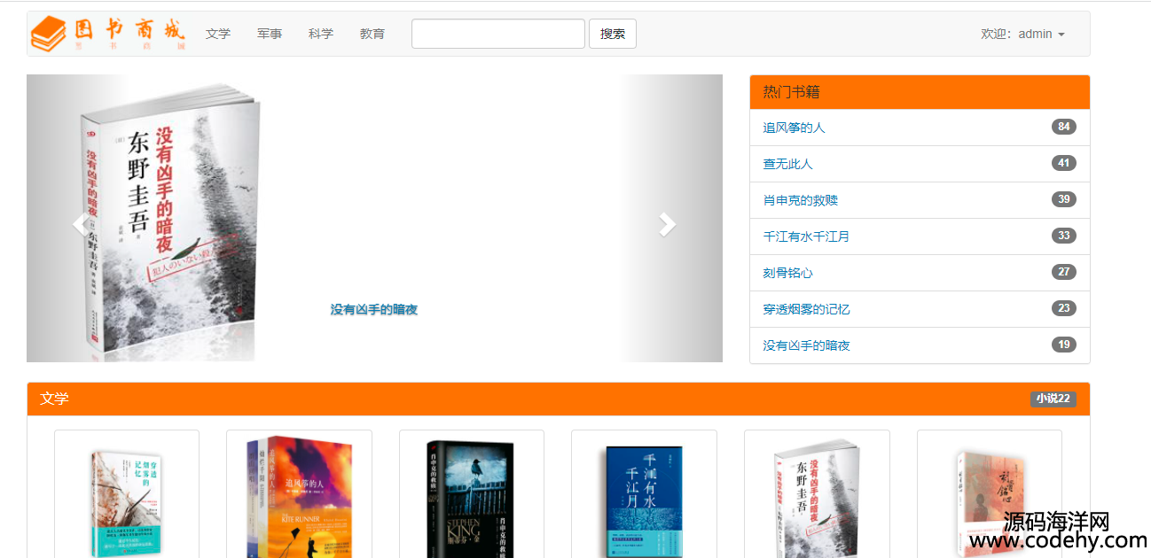Click the 23 count badge beside 穿透烟雾的记忆
The image size is (1151, 558).
pos(1064,308)
